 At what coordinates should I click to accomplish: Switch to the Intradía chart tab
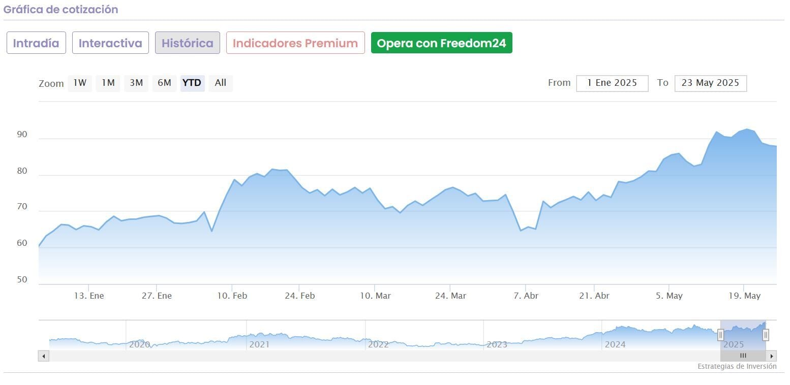point(36,43)
